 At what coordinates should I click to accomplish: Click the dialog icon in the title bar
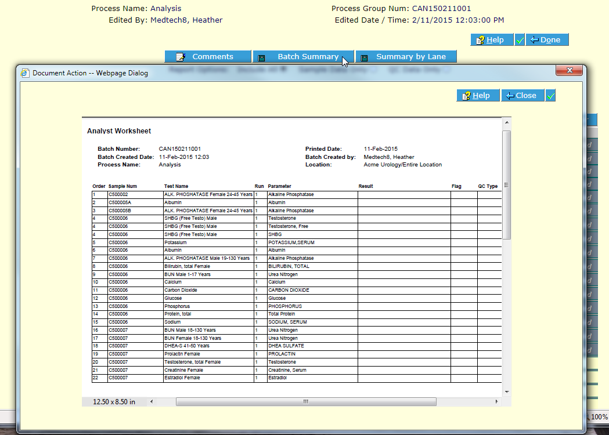point(24,72)
